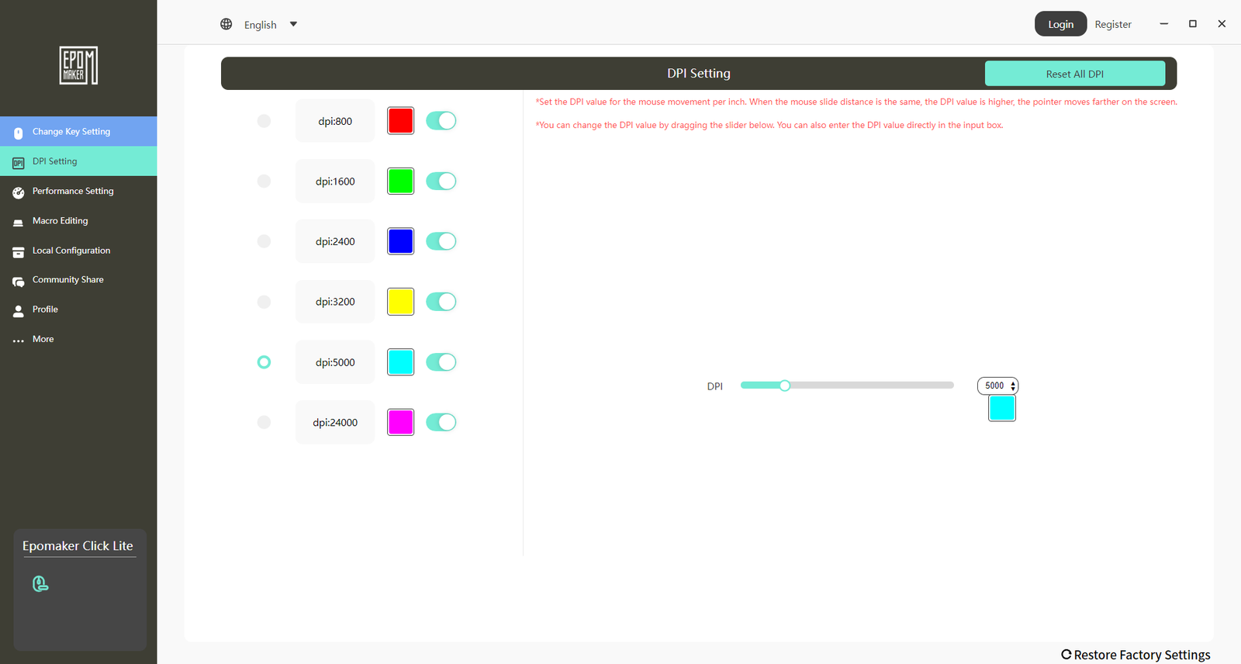Select the dpi:1600 radio button
The height and width of the screenshot is (664, 1241).
(x=264, y=182)
